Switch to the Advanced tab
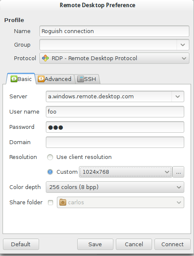Screen dimensions: 194x256 point(55,79)
